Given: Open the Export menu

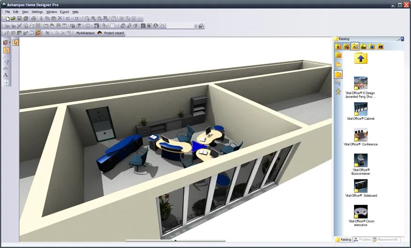Looking at the screenshot, I should pos(64,12).
